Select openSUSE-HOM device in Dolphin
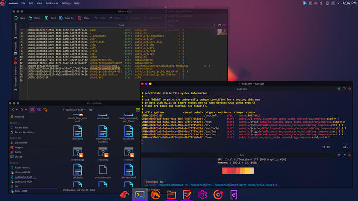This screenshot has height=201, width=358. tap(21, 182)
